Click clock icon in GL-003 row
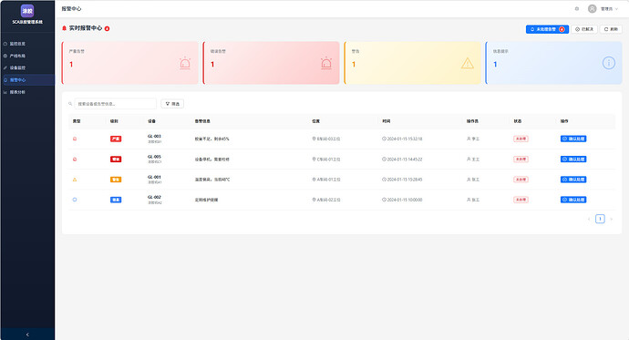The width and height of the screenshot is (629, 340). 384,139
